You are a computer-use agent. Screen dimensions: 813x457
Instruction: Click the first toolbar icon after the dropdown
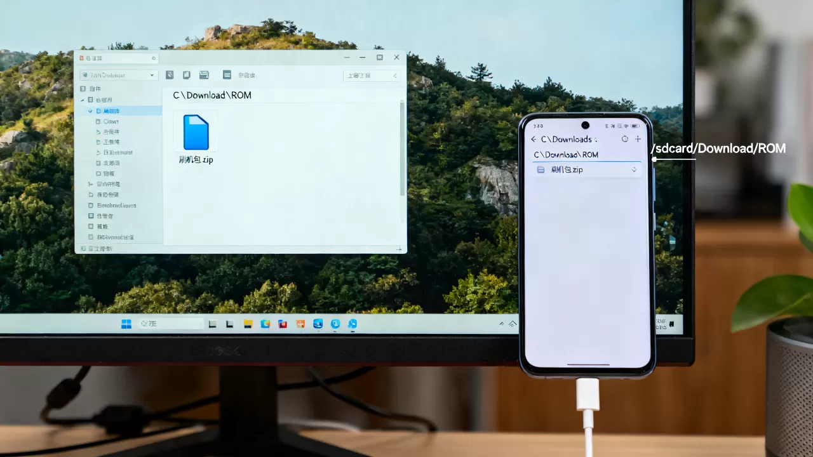[170, 75]
